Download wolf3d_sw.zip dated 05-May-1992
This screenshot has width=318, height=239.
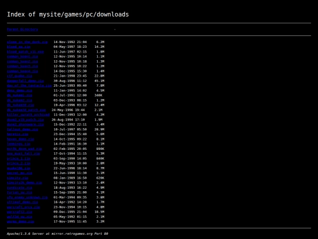tap(19, 217)
